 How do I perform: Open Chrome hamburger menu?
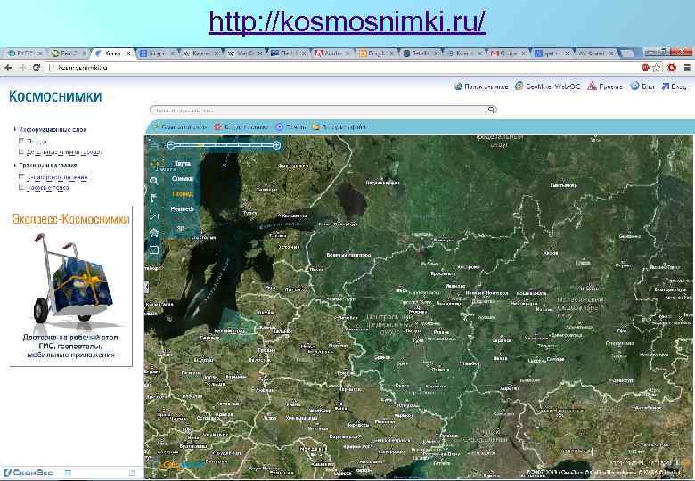[687, 68]
